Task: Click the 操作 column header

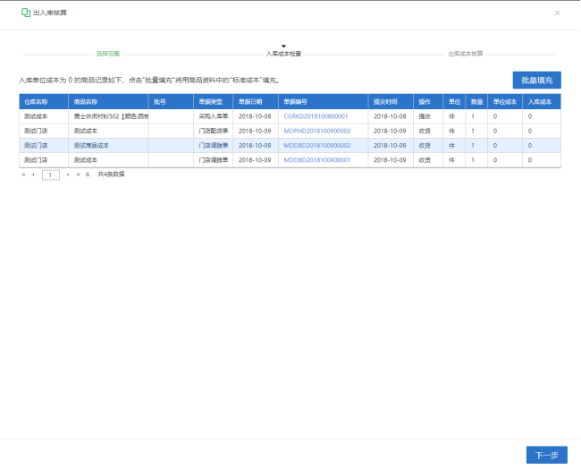Action: (428, 102)
